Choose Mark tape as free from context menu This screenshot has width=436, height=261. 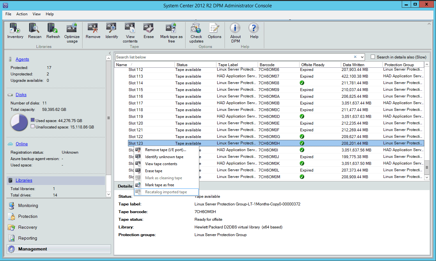pos(166,185)
